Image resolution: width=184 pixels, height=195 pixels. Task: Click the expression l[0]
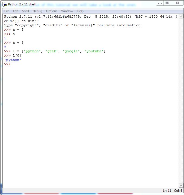click(x=17, y=56)
